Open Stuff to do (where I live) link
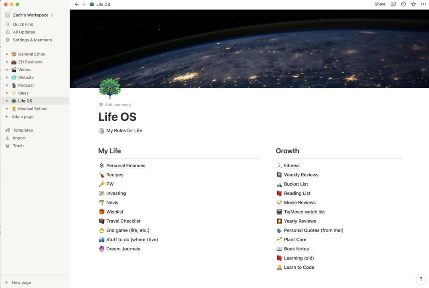 tap(132, 240)
